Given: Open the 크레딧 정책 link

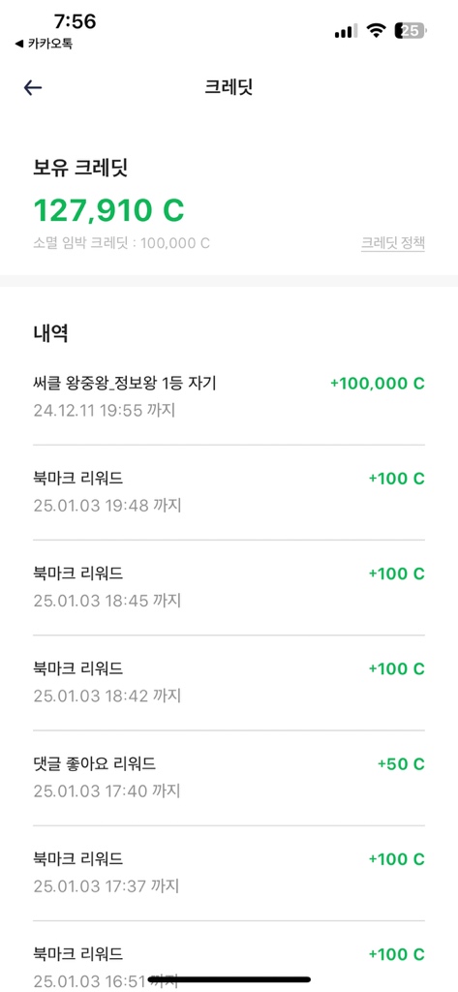Looking at the screenshot, I should coord(393,243).
